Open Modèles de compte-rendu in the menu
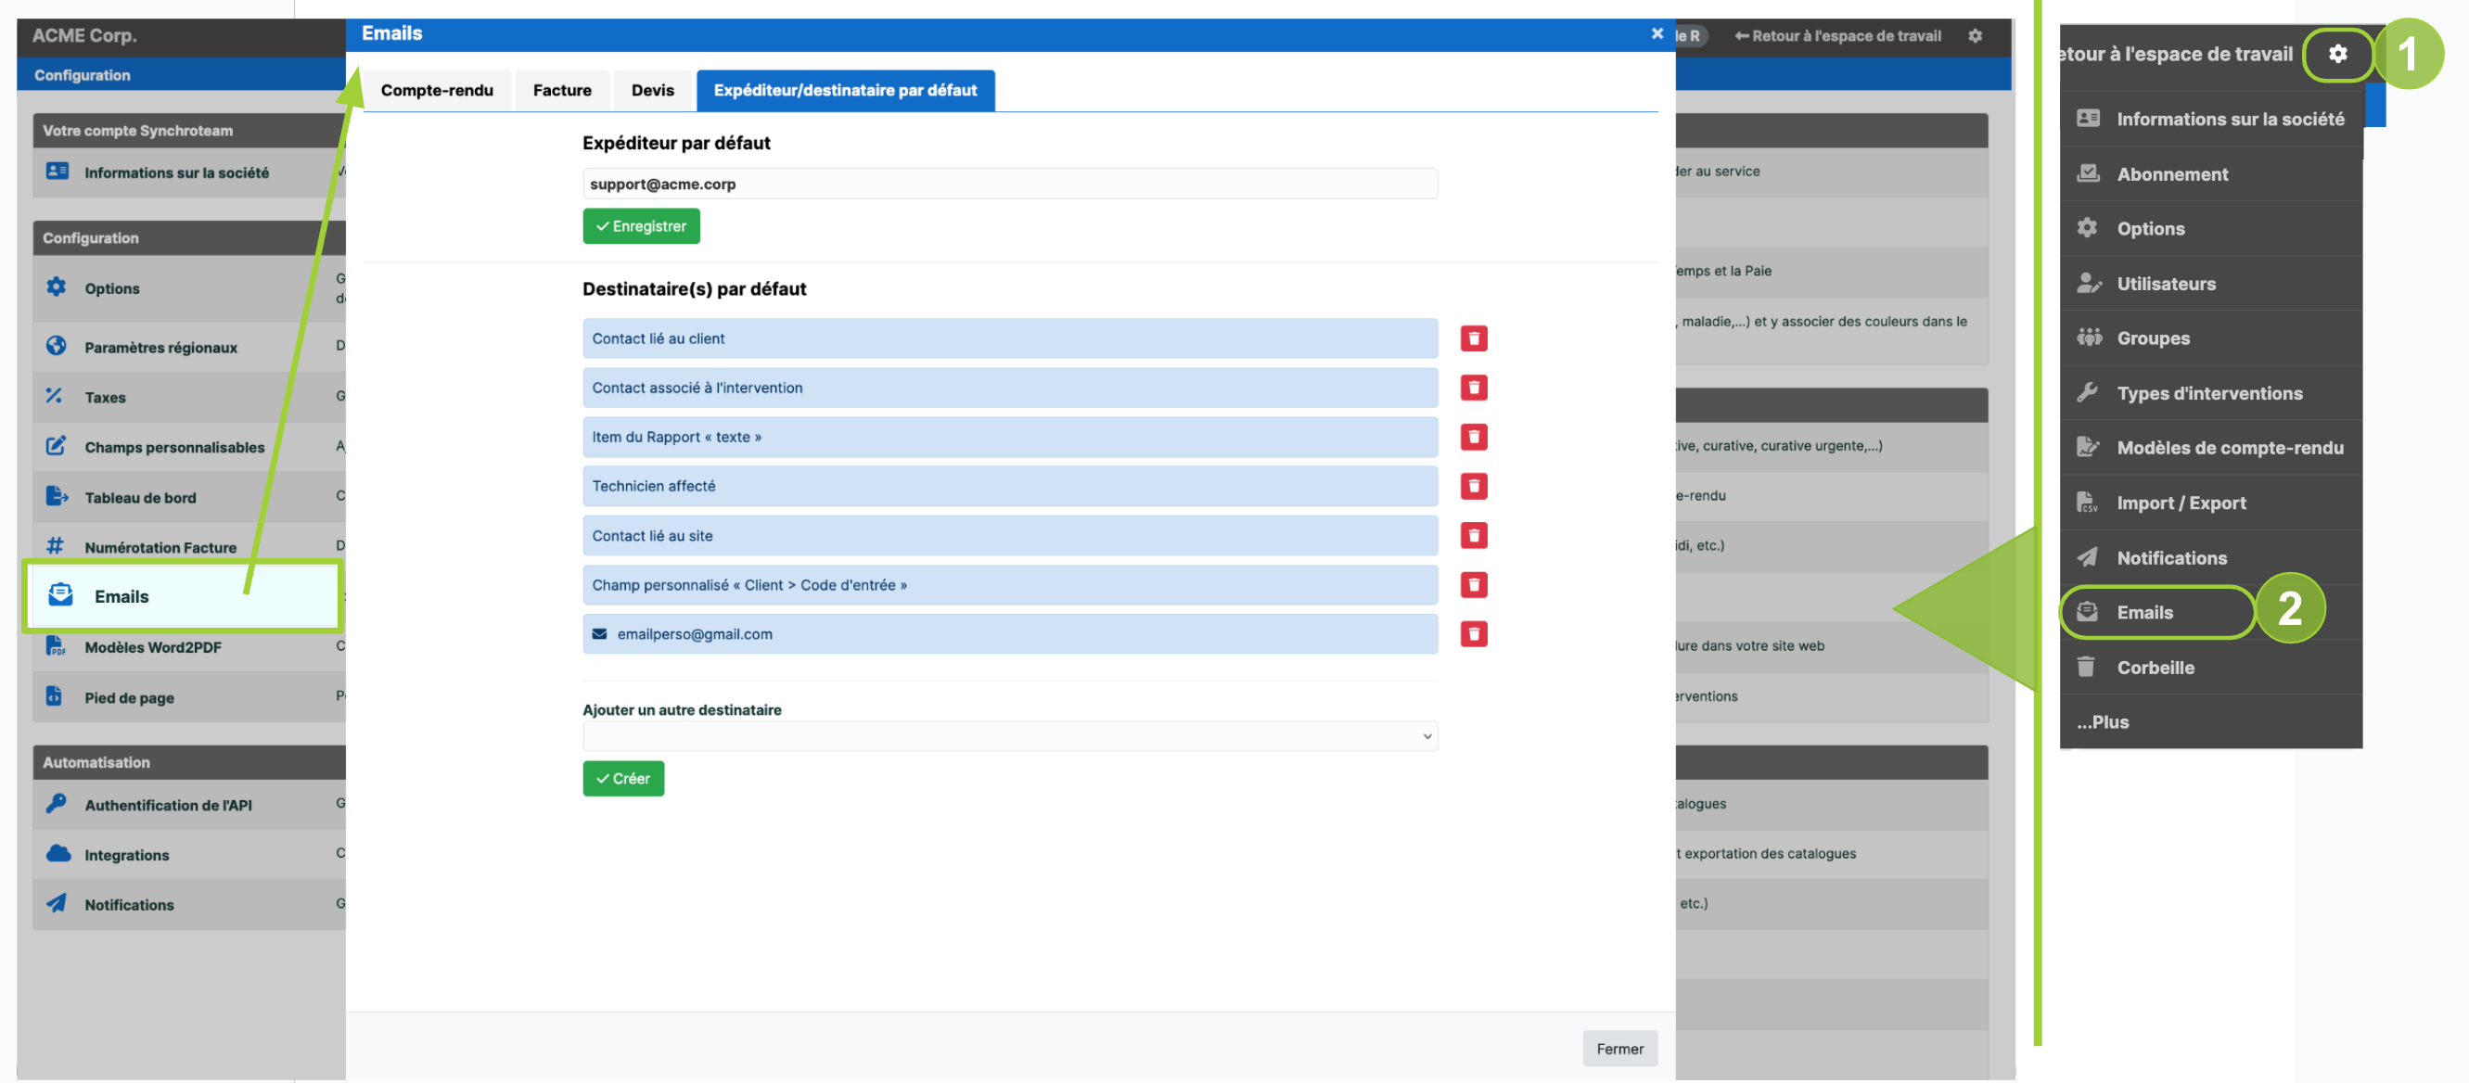 [2210, 448]
